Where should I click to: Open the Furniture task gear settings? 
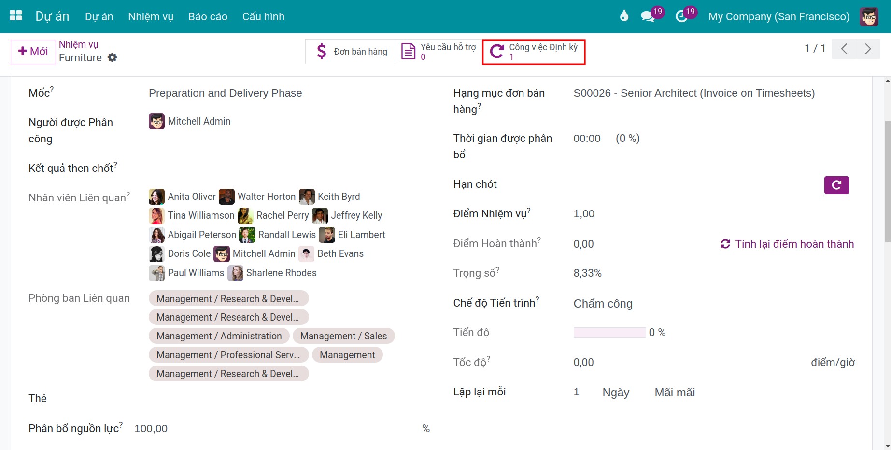[x=112, y=57]
